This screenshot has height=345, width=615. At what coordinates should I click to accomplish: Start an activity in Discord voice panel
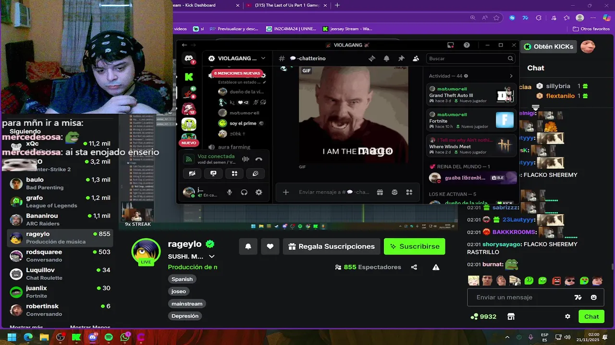point(234,173)
